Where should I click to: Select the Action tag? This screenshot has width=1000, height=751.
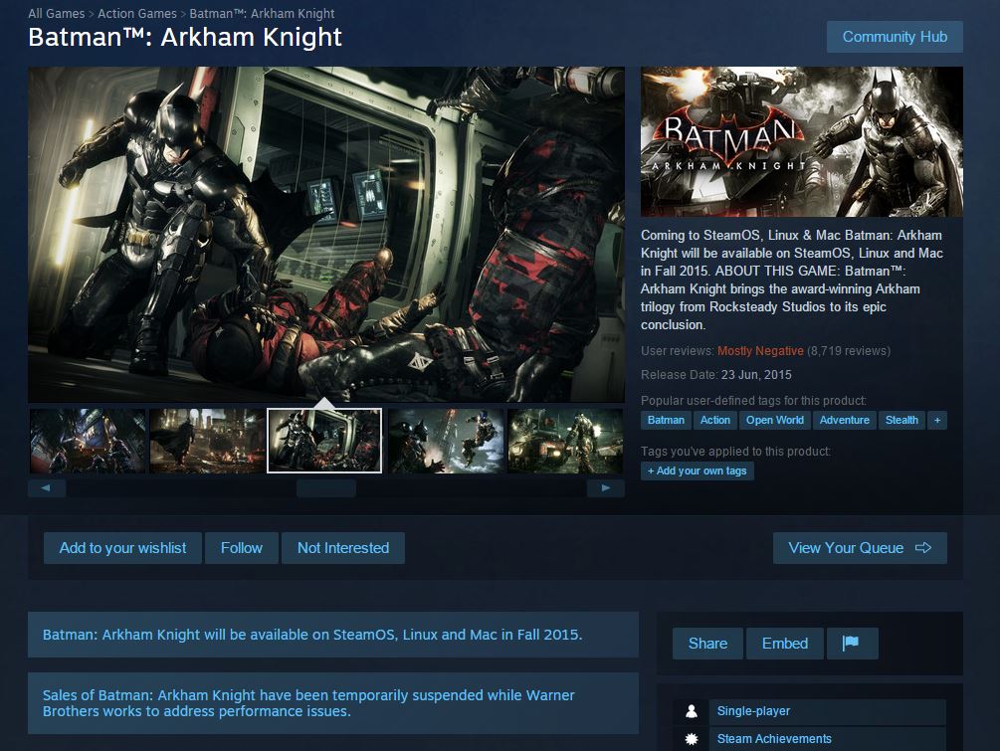714,420
